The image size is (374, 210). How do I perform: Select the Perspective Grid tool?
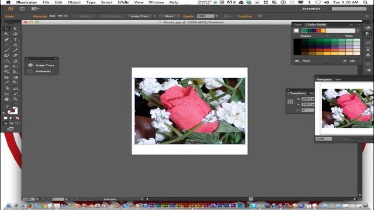click(15, 72)
